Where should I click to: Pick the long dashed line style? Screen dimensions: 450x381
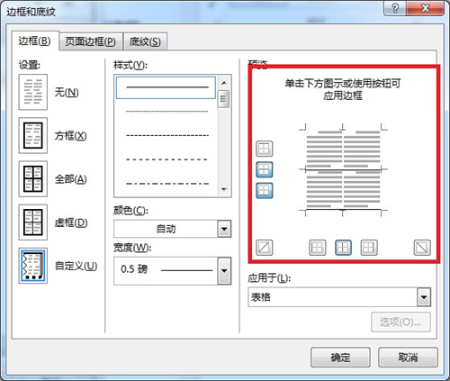click(166, 159)
